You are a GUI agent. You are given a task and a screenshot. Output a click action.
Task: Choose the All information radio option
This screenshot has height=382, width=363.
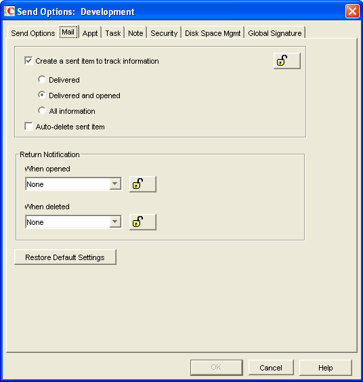pyautogui.click(x=42, y=110)
